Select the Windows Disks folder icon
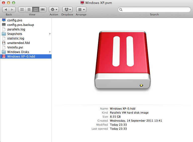This screenshot has height=142, width=193. [x=4, y=52]
